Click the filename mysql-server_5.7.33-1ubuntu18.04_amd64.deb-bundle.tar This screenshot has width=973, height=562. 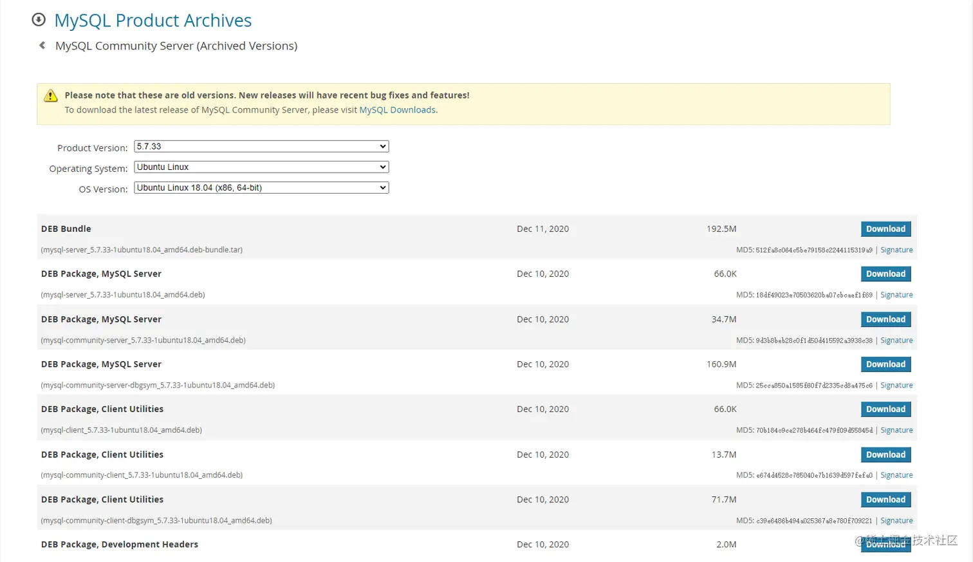142,250
